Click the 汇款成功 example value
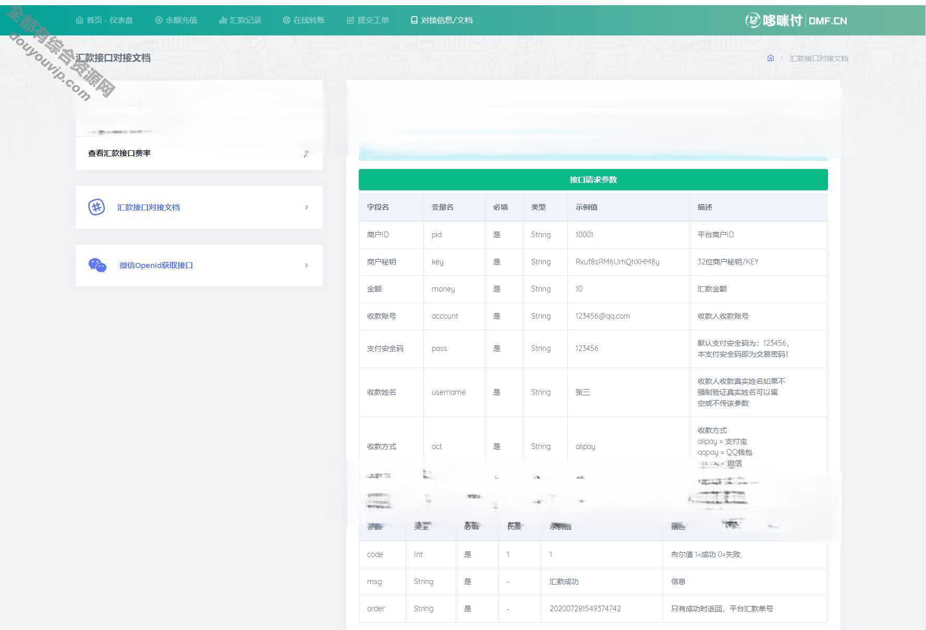The height and width of the screenshot is (630, 926). pyautogui.click(x=564, y=581)
